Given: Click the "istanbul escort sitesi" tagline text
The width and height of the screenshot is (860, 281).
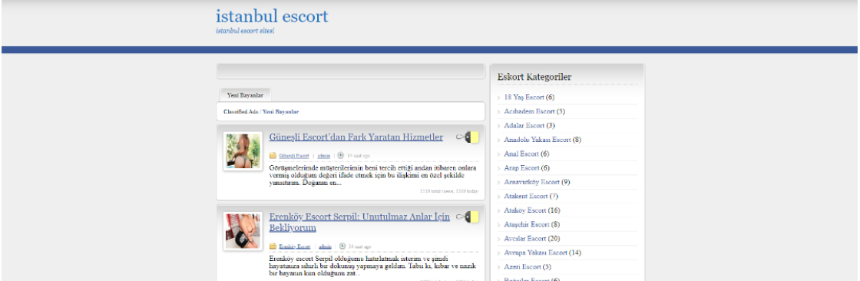Looking at the screenshot, I should click(x=245, y=31).
